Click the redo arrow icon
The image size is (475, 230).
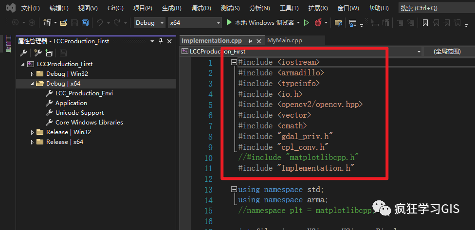(x=117, y=23)
